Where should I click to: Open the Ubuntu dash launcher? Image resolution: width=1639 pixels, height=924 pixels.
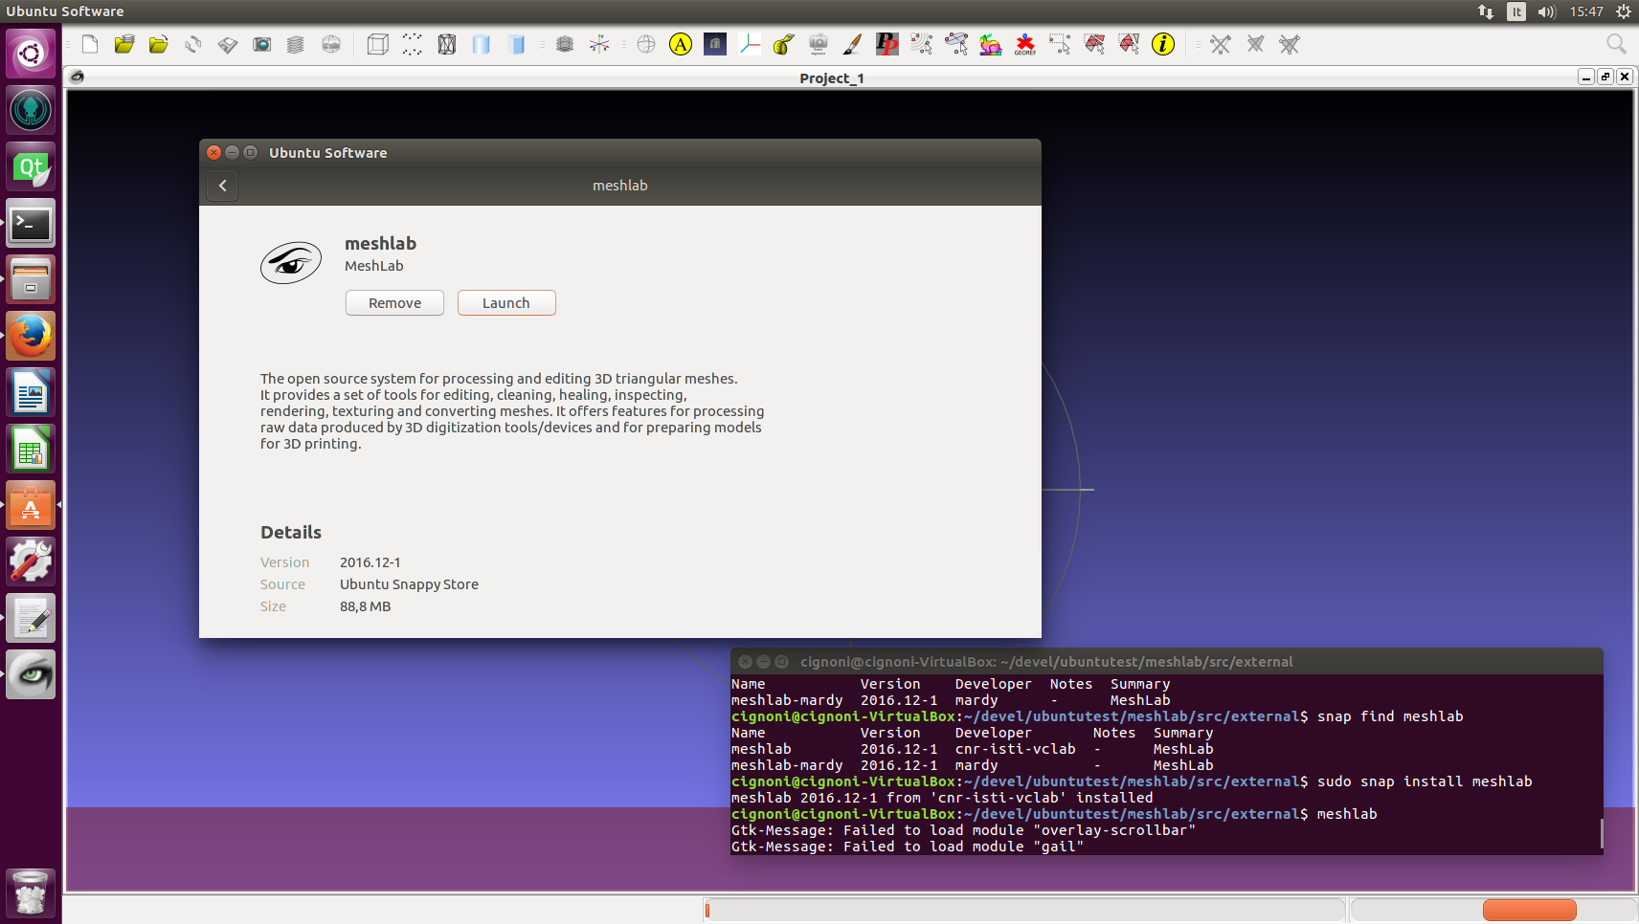tap(31, 54)
